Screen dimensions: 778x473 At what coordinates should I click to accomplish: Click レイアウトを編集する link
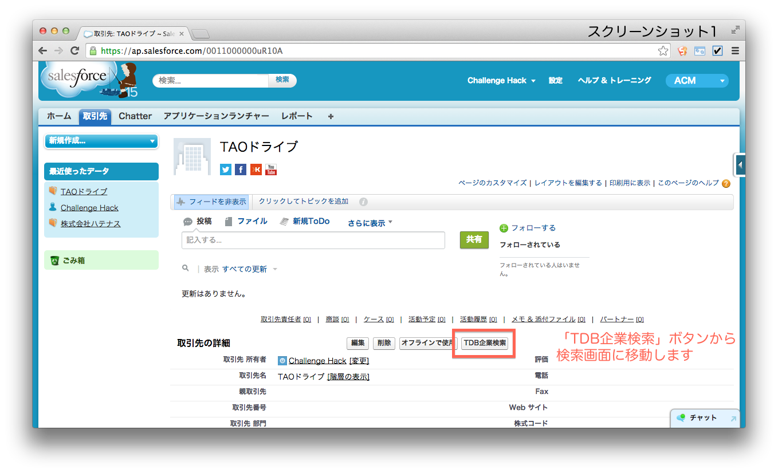point(568,183)
